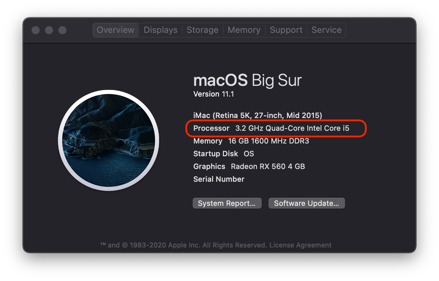
Task: Click the Serial Number label
Action: [x=218, y=179]
